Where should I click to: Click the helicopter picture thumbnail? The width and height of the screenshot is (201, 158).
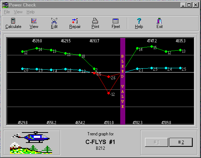[x=32, y=143]
